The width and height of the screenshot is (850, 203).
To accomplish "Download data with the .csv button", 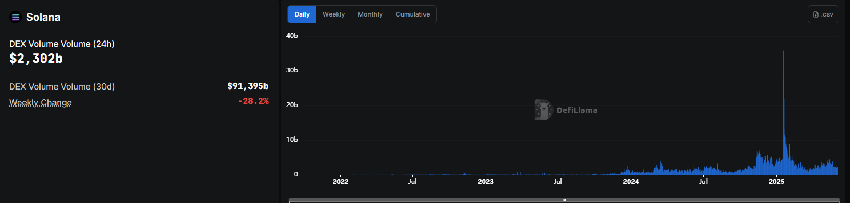I will click(x=823, y=14).
